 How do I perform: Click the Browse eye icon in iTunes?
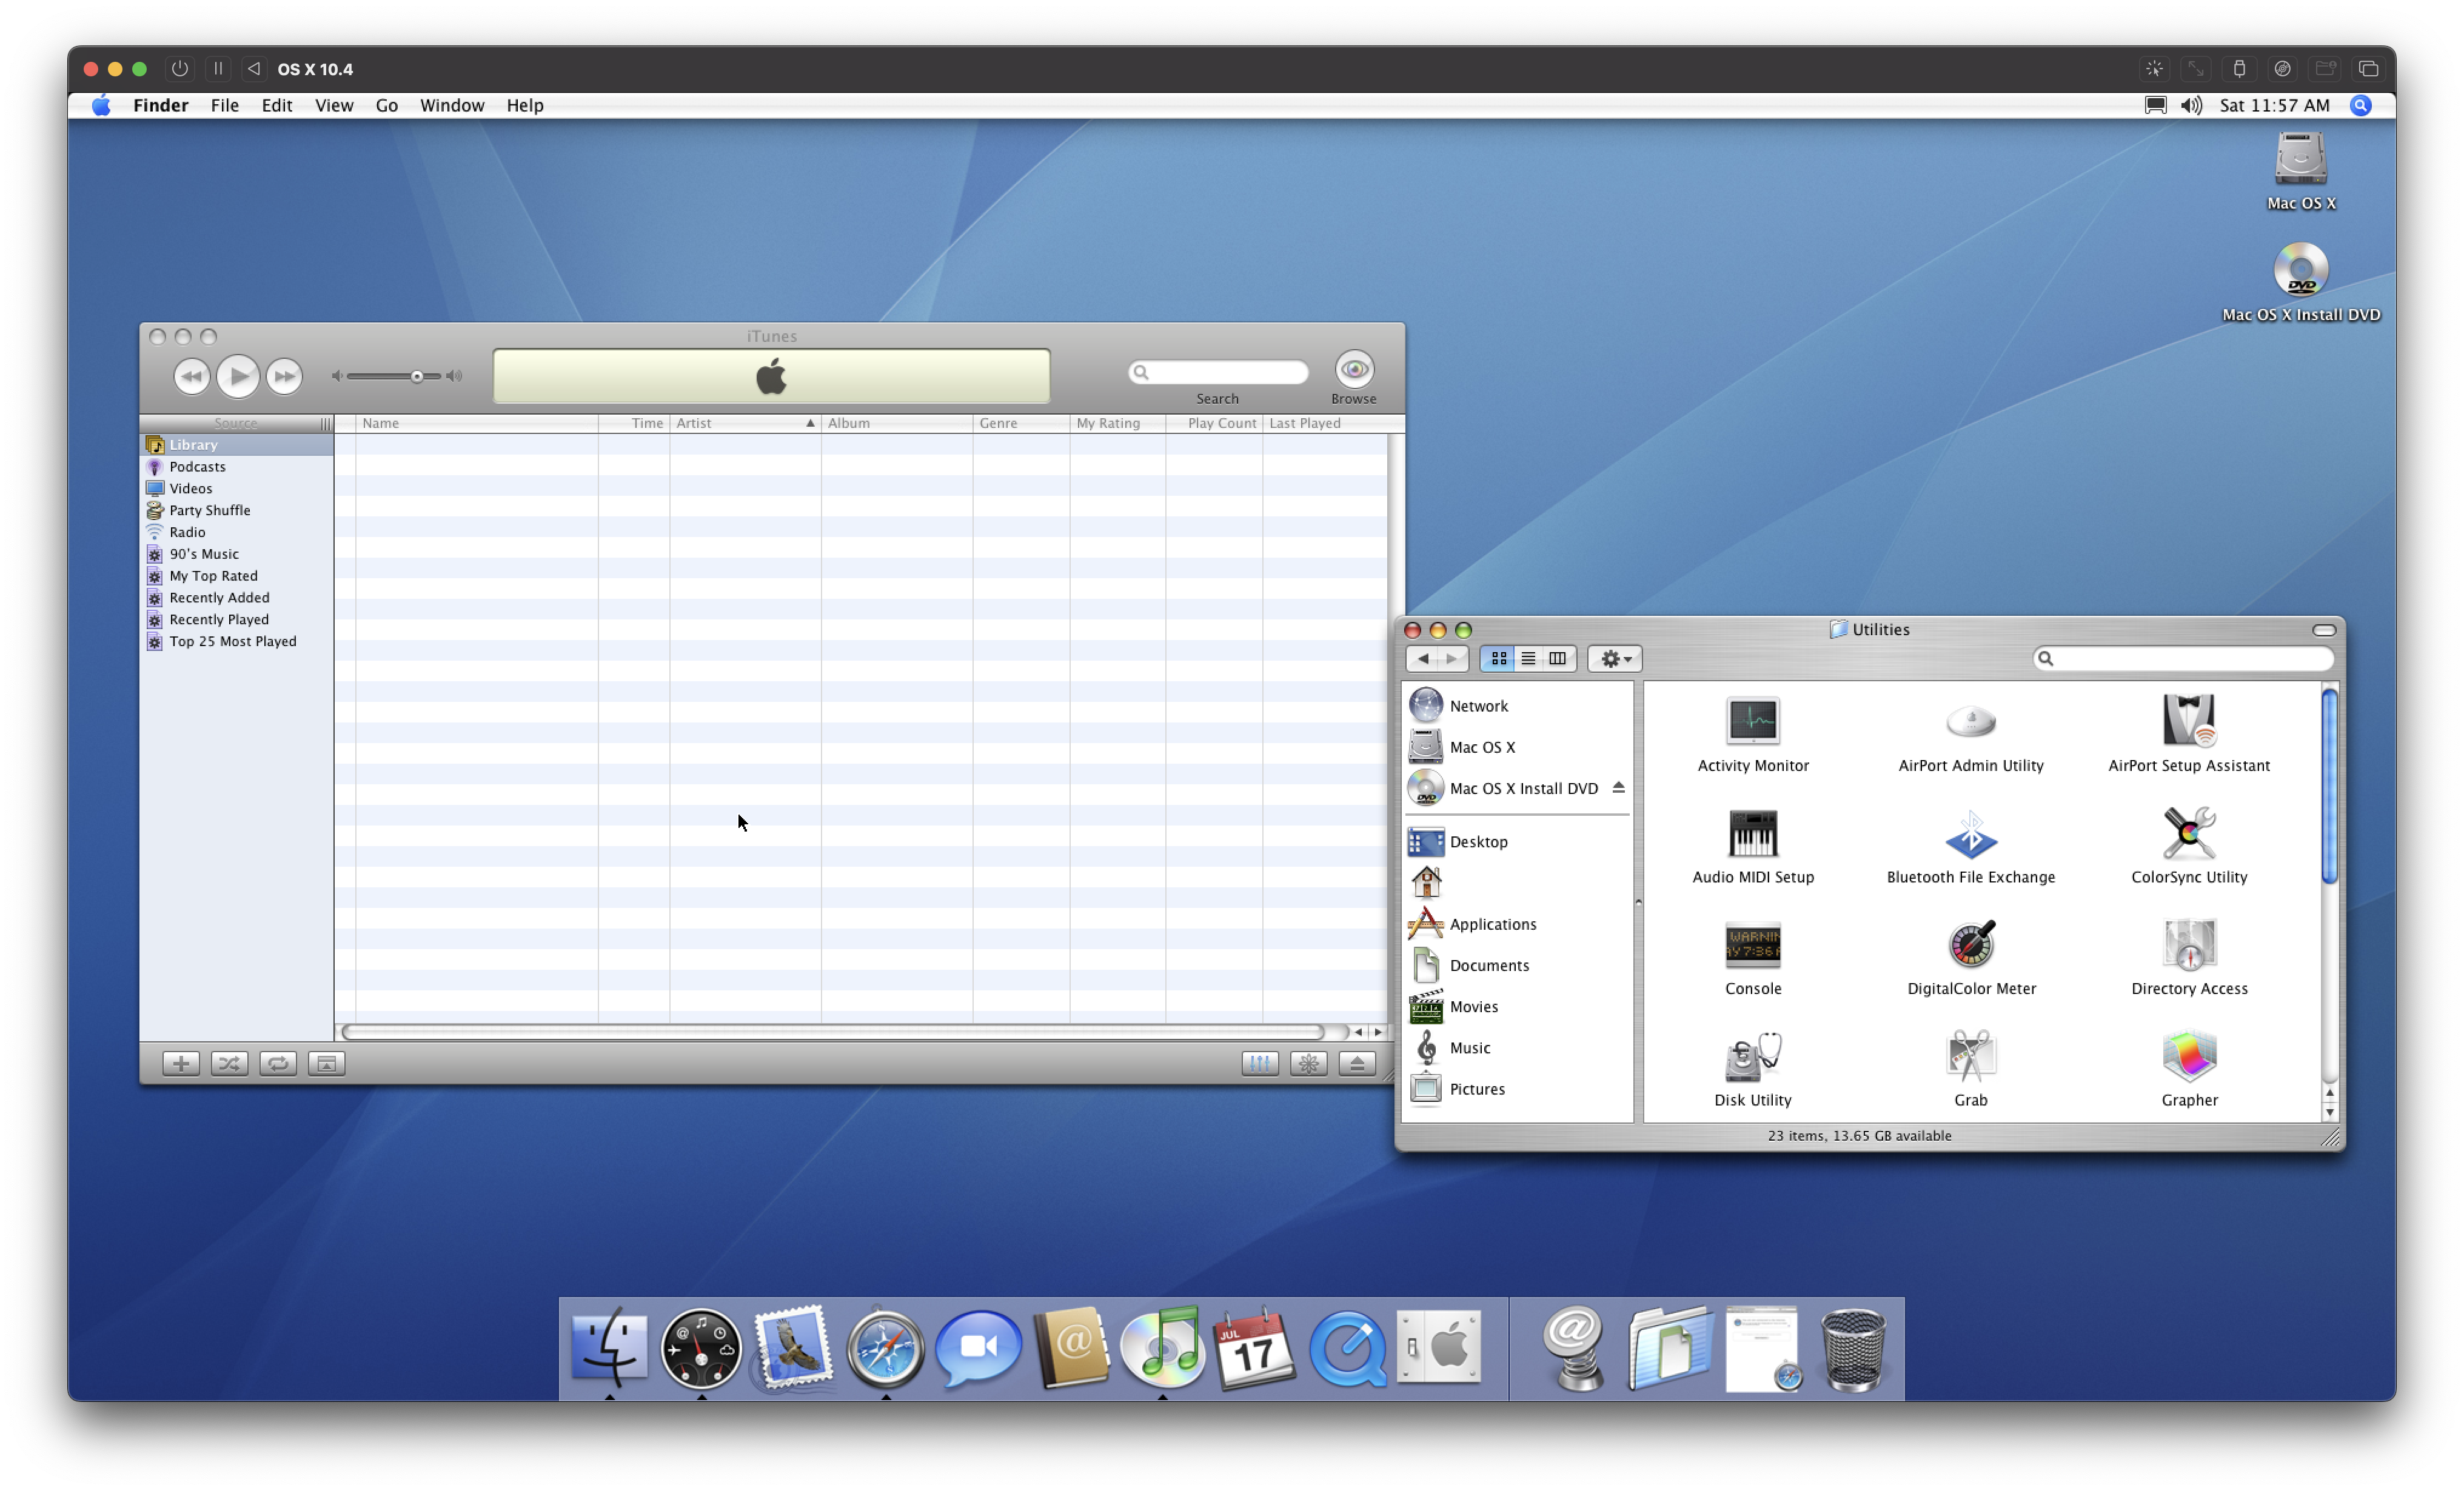1354,369
